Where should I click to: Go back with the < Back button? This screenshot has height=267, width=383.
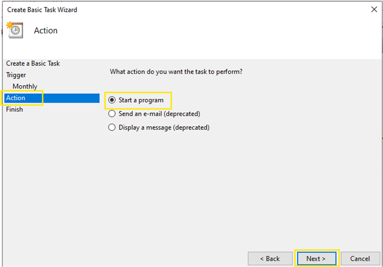[x=270, y=258]
